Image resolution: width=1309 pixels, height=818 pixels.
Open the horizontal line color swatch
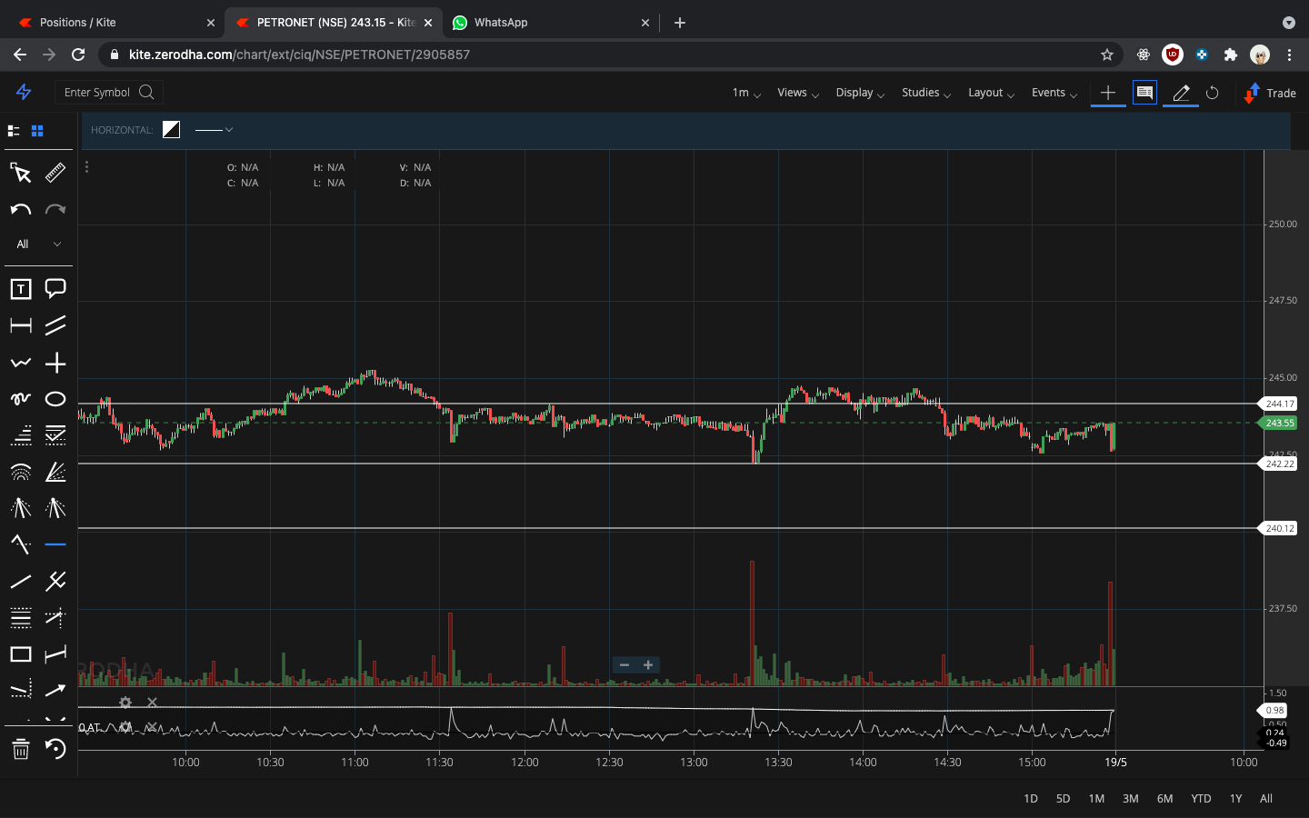(171, 129)
